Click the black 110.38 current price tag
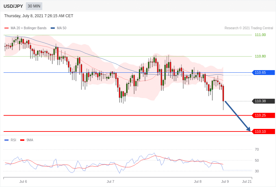The image size is (276, 187). 264,101
